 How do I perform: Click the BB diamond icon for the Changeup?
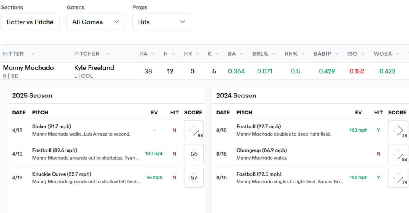398,154
